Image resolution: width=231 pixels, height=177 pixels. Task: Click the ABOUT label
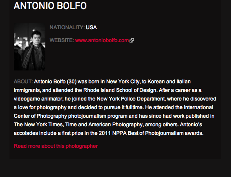coord(23,82)
